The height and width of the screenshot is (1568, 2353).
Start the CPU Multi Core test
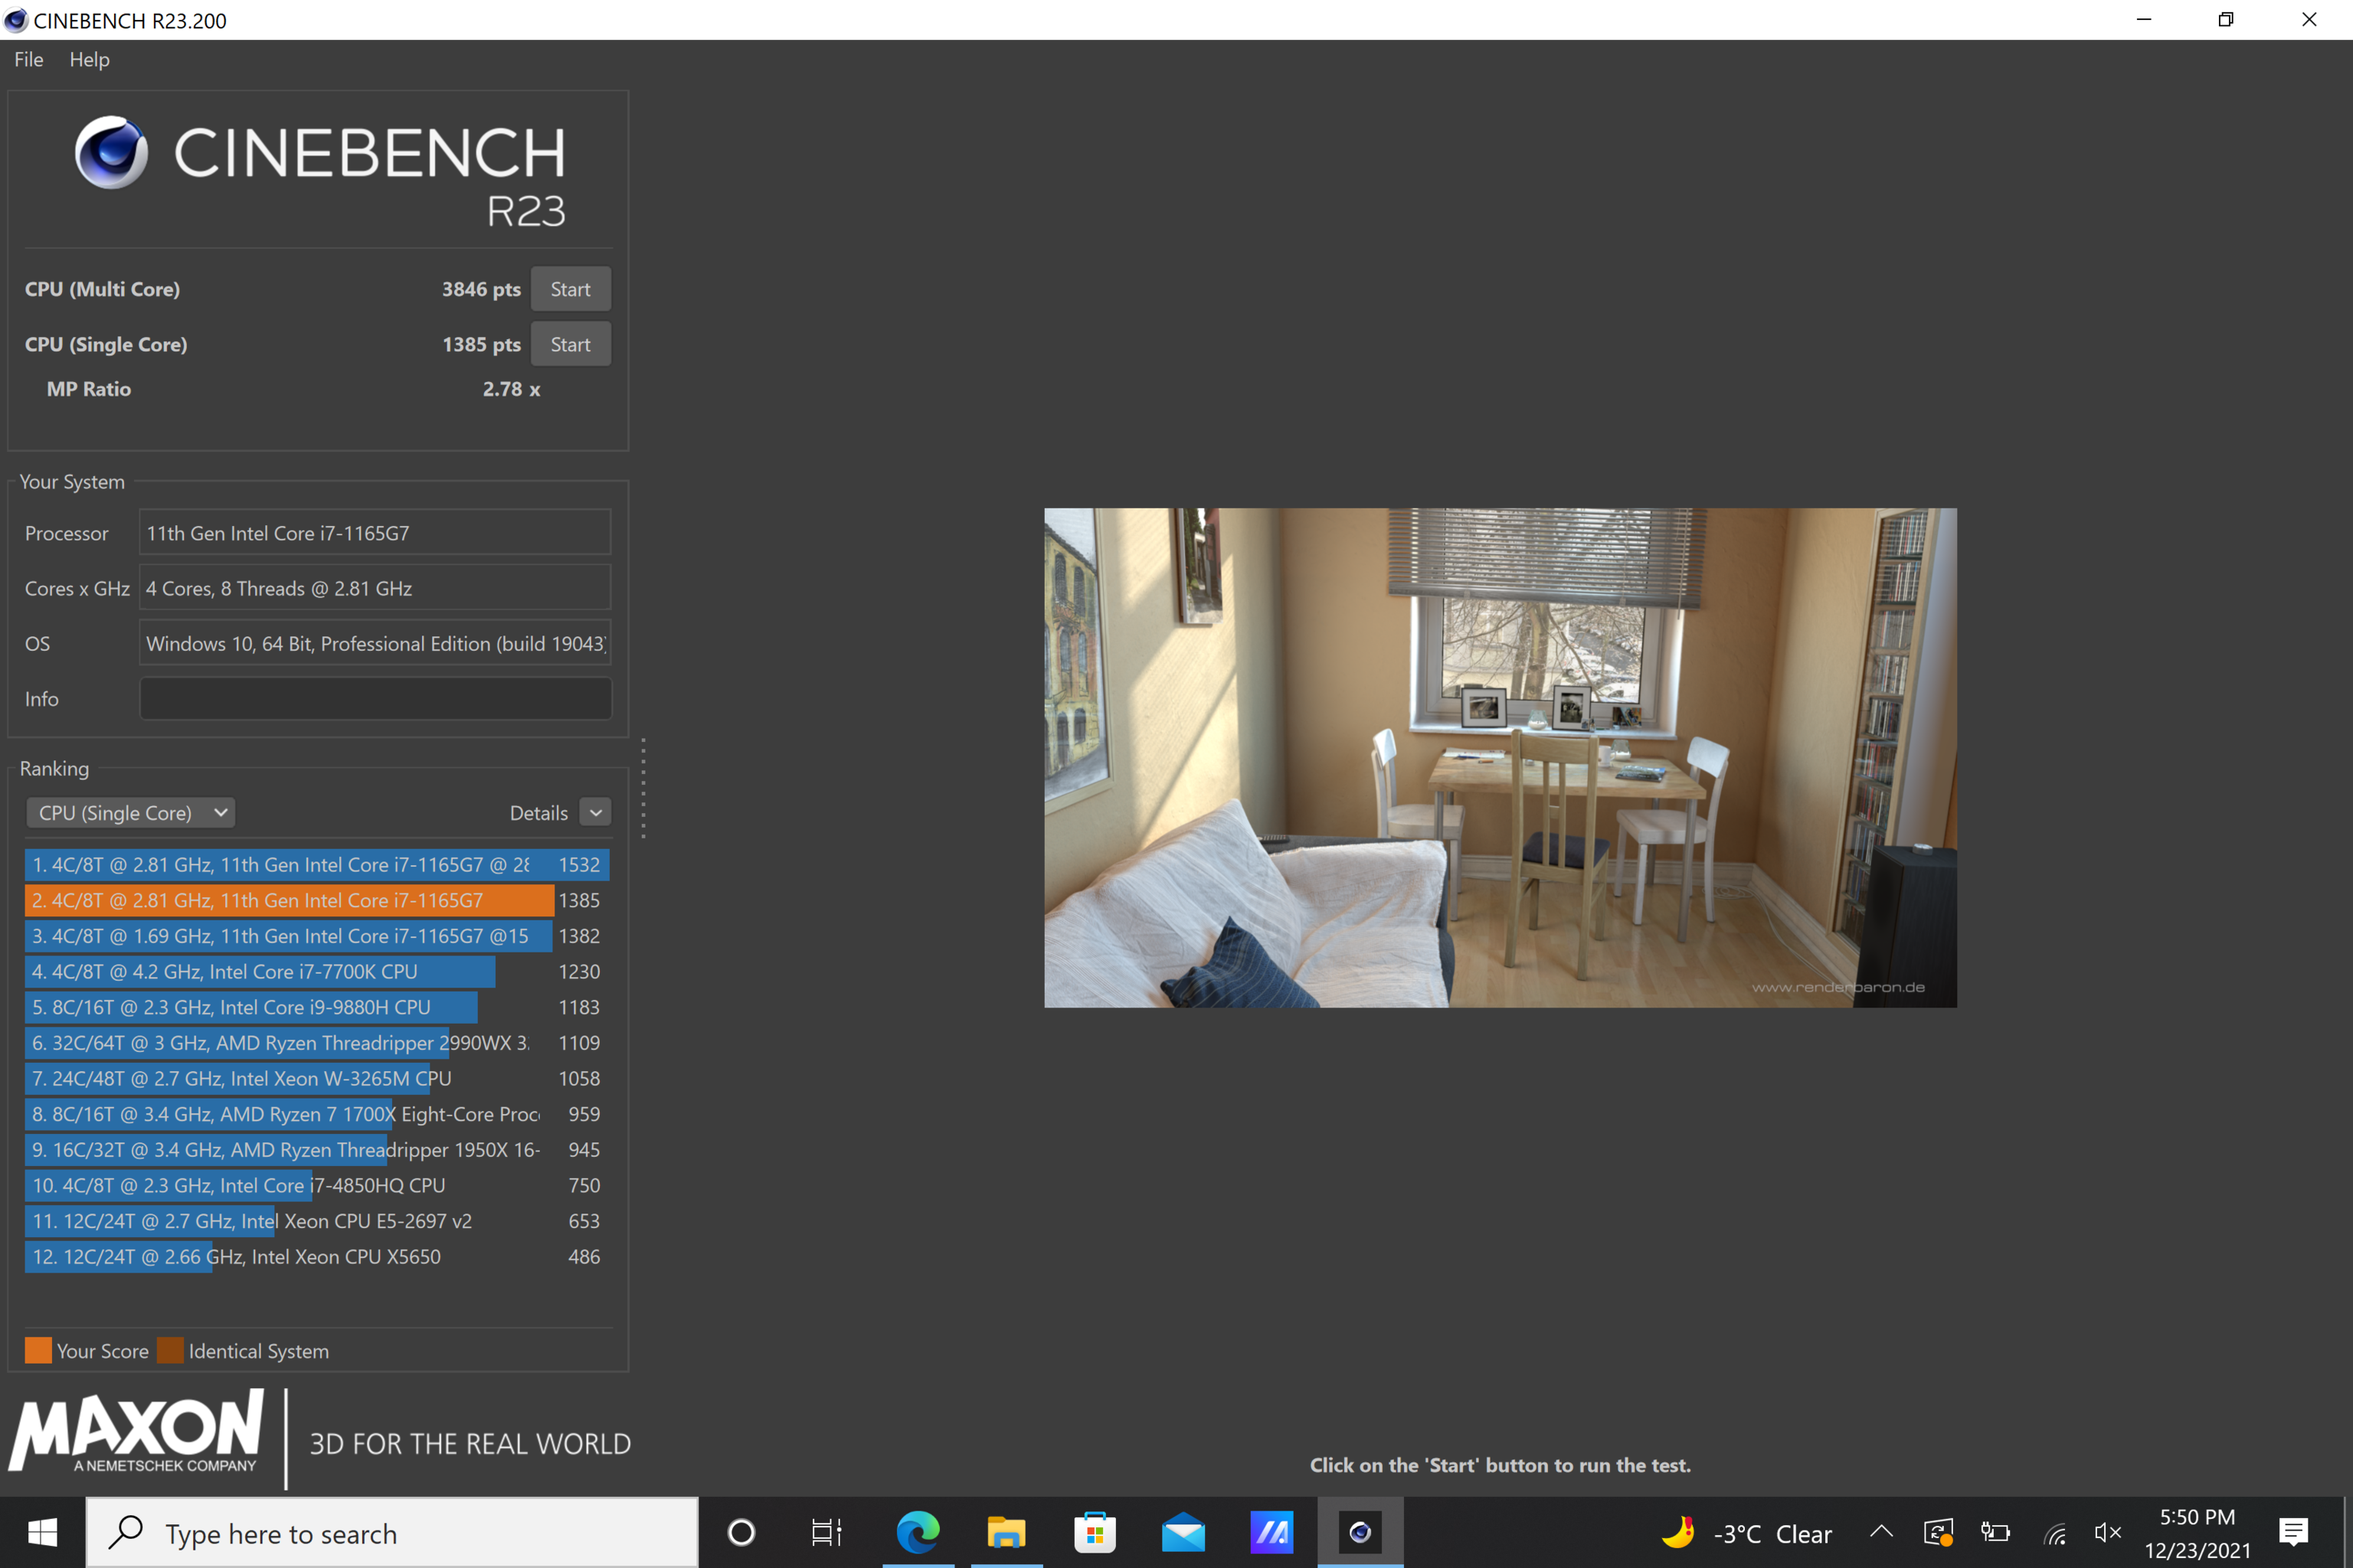click(x=570, y=289)
